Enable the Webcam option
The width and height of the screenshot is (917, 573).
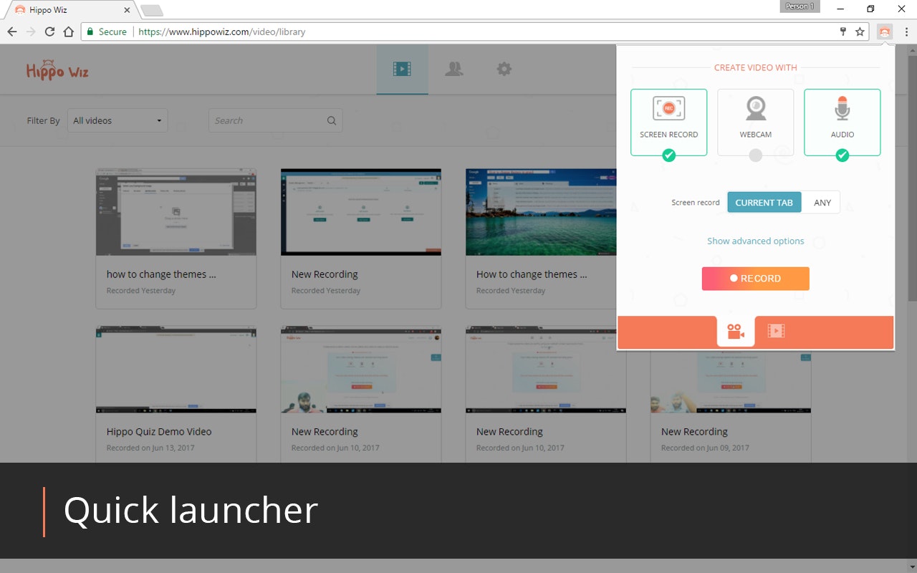(x=756, y=122)
